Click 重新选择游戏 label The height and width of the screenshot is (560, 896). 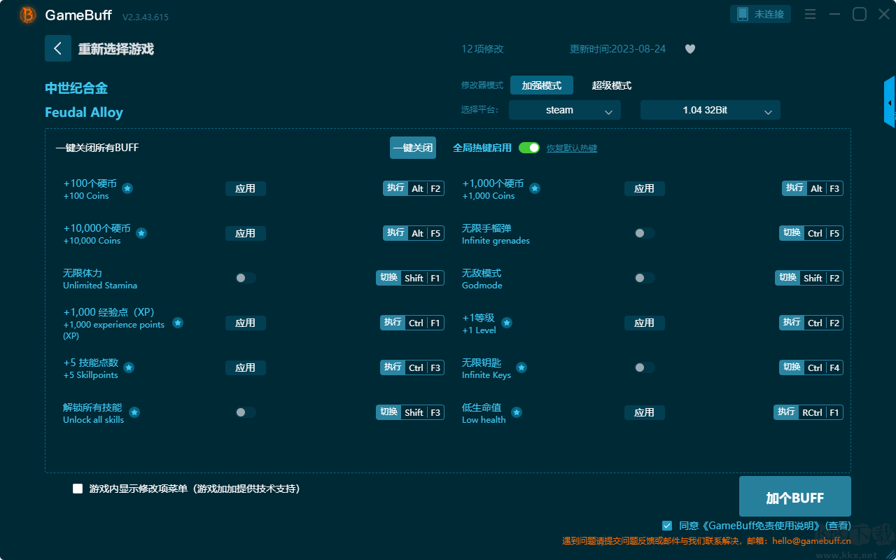[x=116, y=49]
